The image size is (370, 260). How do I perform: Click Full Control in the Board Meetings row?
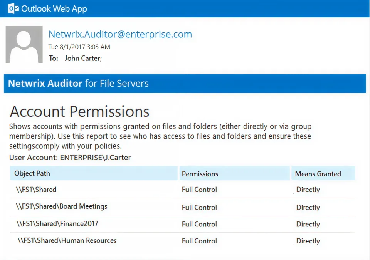199,207
